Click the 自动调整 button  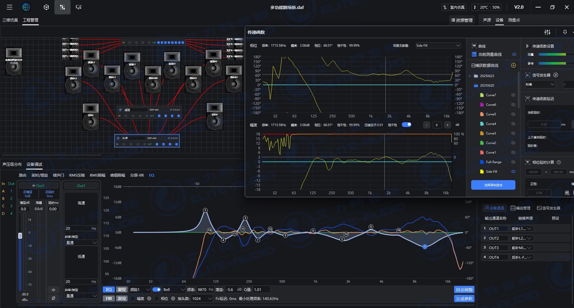[464, 289]
